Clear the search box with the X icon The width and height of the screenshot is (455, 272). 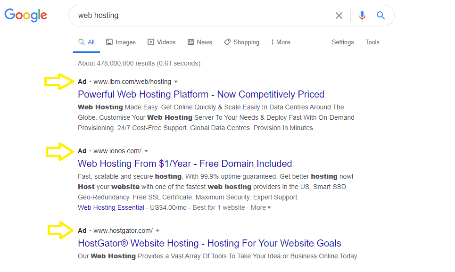coord(339,16)
